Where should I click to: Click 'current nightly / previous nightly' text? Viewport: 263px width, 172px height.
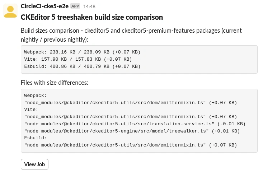tap(54, 39)
